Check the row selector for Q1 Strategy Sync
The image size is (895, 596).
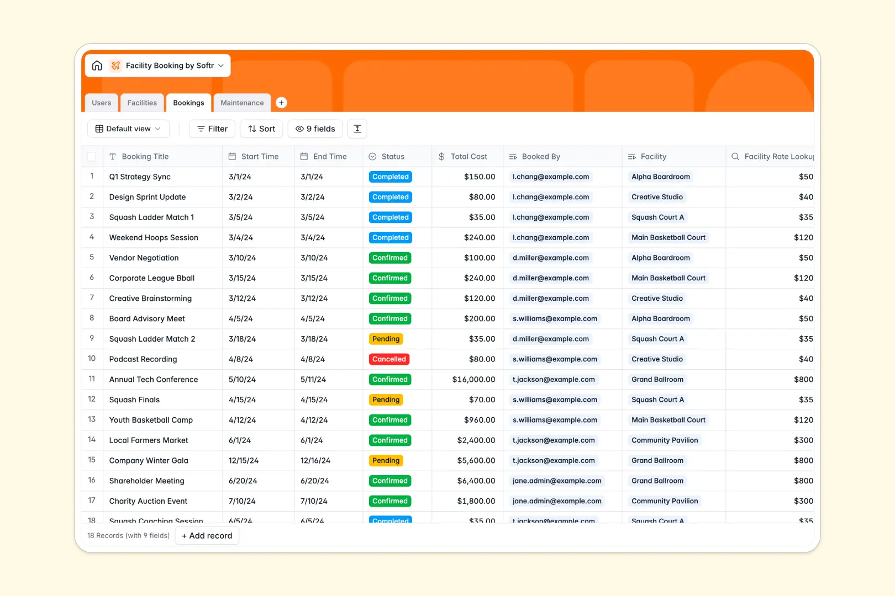click(92, 177)
